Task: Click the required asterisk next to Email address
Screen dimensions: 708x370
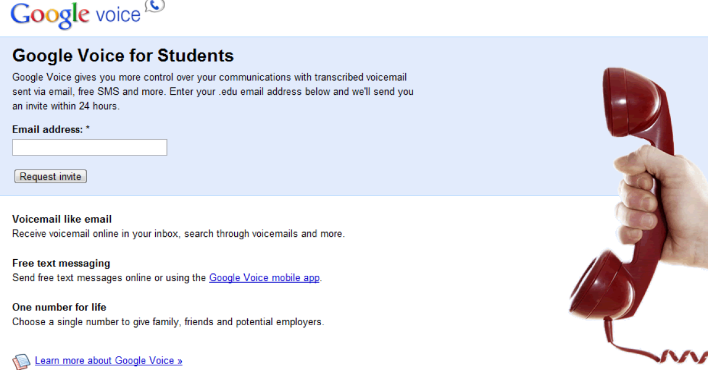Action: coord(88,128)
